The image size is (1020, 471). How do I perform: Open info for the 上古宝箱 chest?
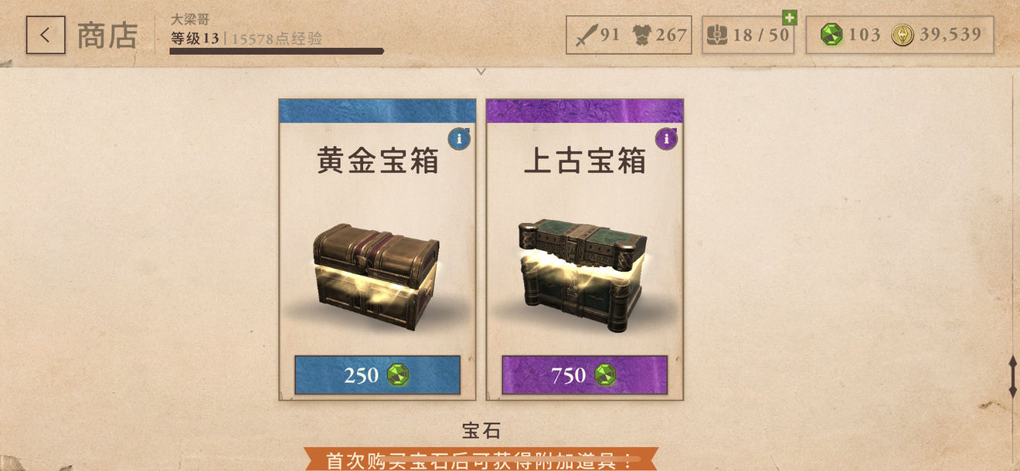(x=666, y=139)
